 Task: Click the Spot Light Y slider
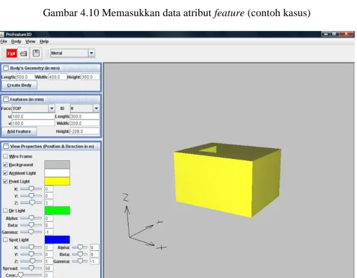pyautogui.click(x=31, y=254)
